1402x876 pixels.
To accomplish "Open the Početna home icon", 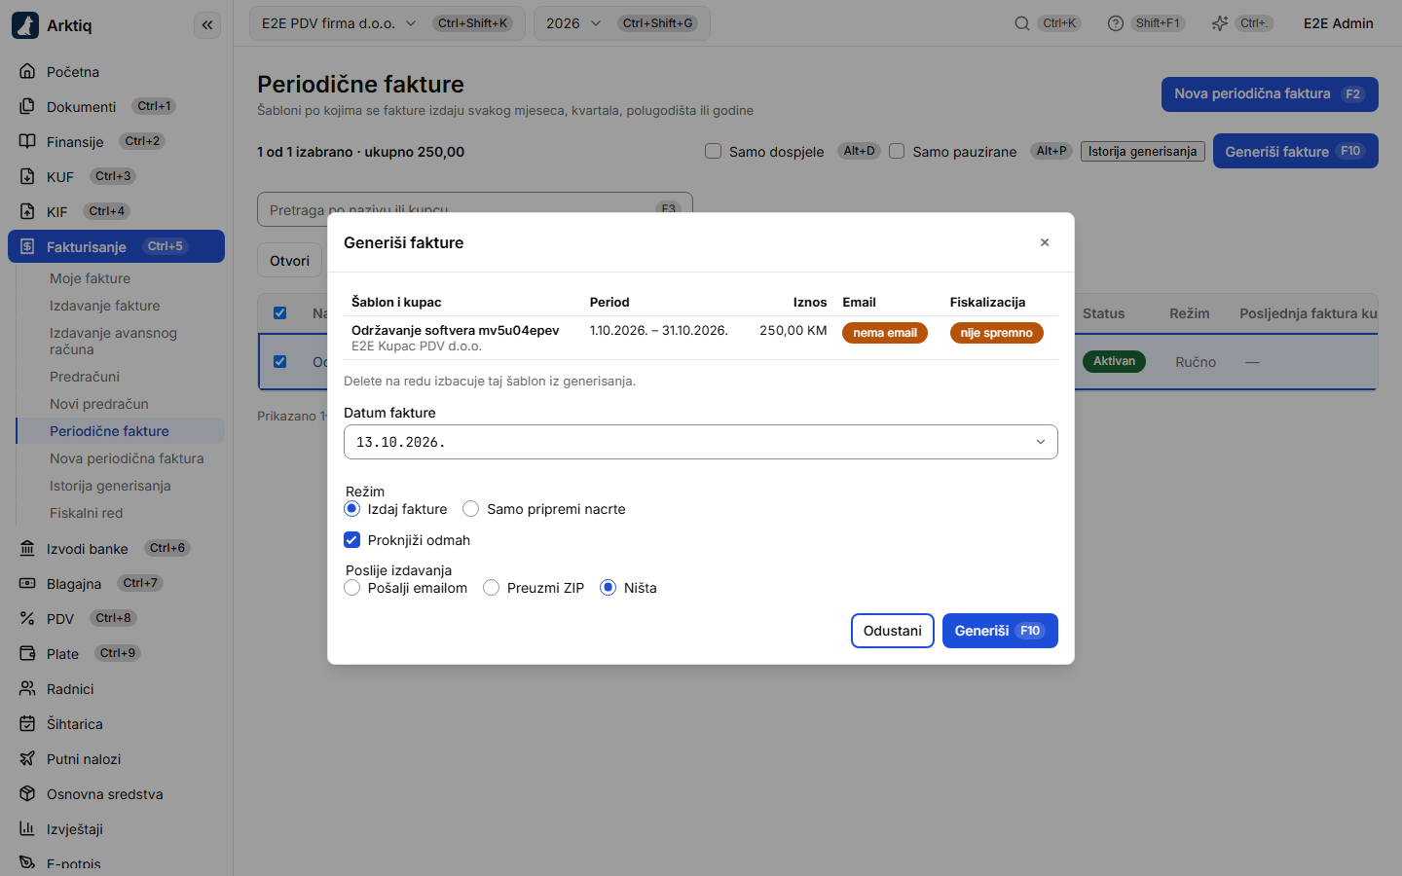I will point(27,72).
